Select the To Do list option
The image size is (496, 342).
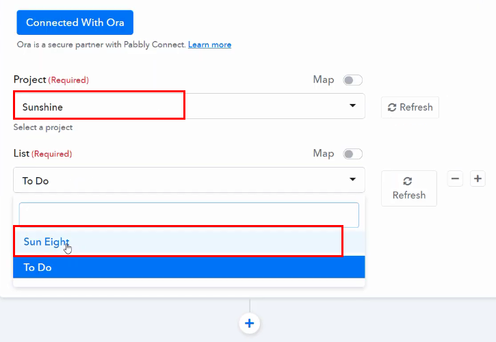[x=189, y=267]
